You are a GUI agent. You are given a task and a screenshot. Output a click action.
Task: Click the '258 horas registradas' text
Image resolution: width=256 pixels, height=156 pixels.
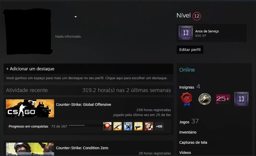tap(154, 110)
